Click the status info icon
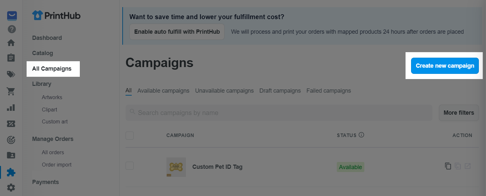Image resolution: width=486 pixels, height=196 pixels. (361, 135)
